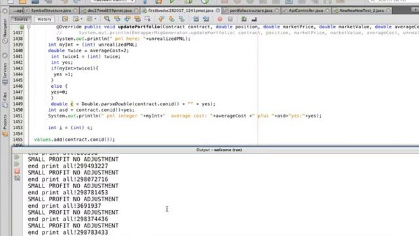The height and width of the screenshot is (236, 419).
Task: Close the dec27wed659pmet.java tab
Action: [x=136, y=10]
